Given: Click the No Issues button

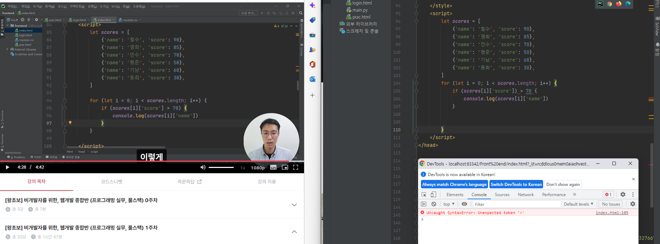Looking at the screenshot, I should tap(611, 204).
